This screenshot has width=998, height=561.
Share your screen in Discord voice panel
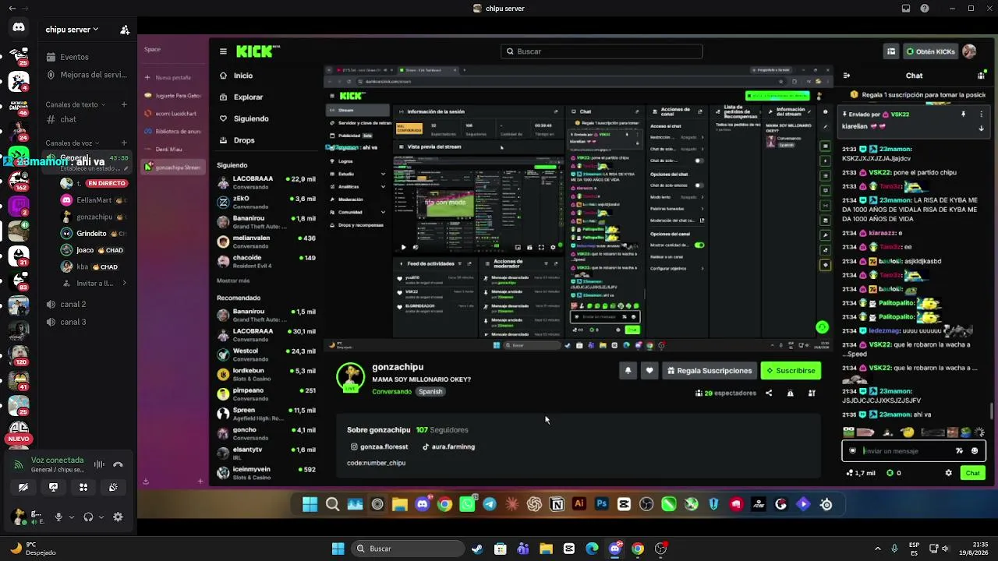tap(53, 487)
